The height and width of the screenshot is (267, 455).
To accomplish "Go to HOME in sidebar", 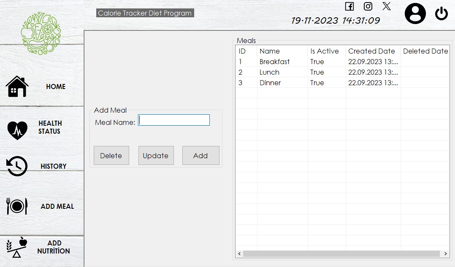I will click(x=56, y=87).
